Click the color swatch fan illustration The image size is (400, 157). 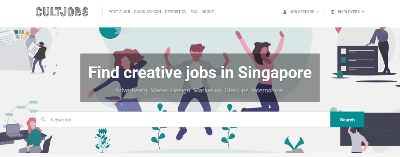click(x=22, y=35)
